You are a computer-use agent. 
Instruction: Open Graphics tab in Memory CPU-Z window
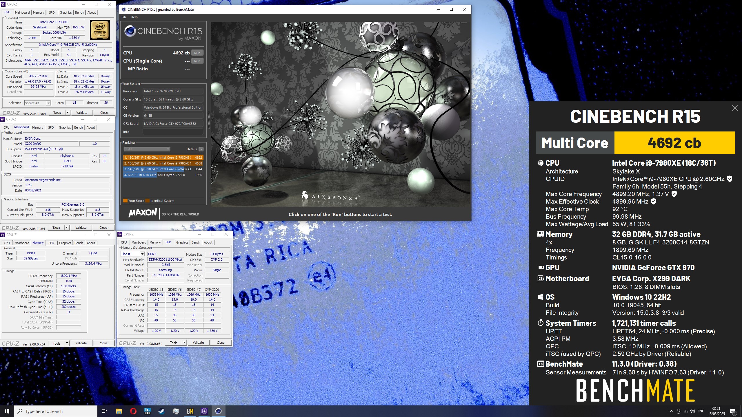(65, 243)
